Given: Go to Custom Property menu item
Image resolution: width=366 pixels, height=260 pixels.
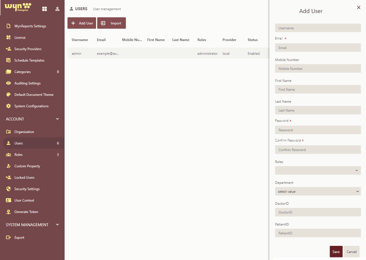Looking at the screenshot, I should [27, 166].
